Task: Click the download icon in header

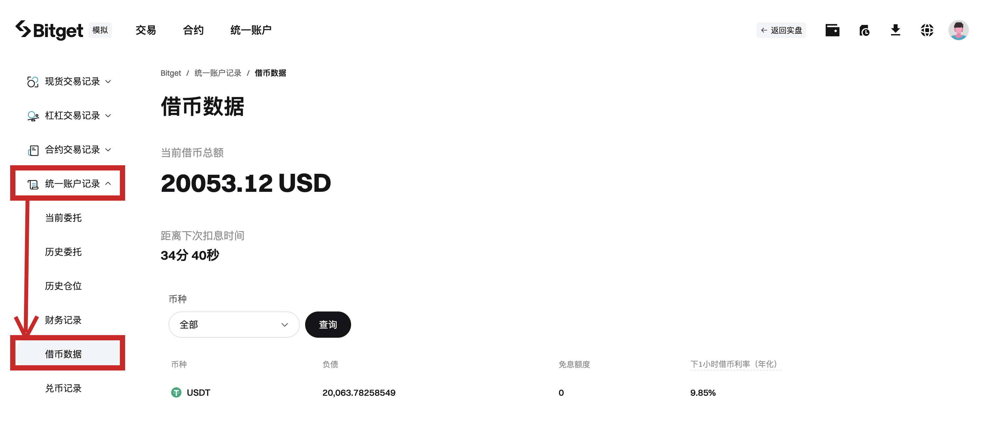Action: [896, 30]
